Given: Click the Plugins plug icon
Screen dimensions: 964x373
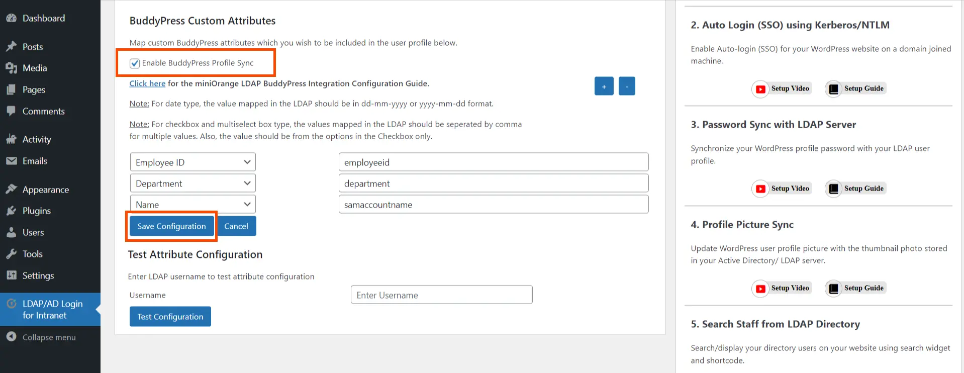Looking at the screenshot, I should [11, 211].
